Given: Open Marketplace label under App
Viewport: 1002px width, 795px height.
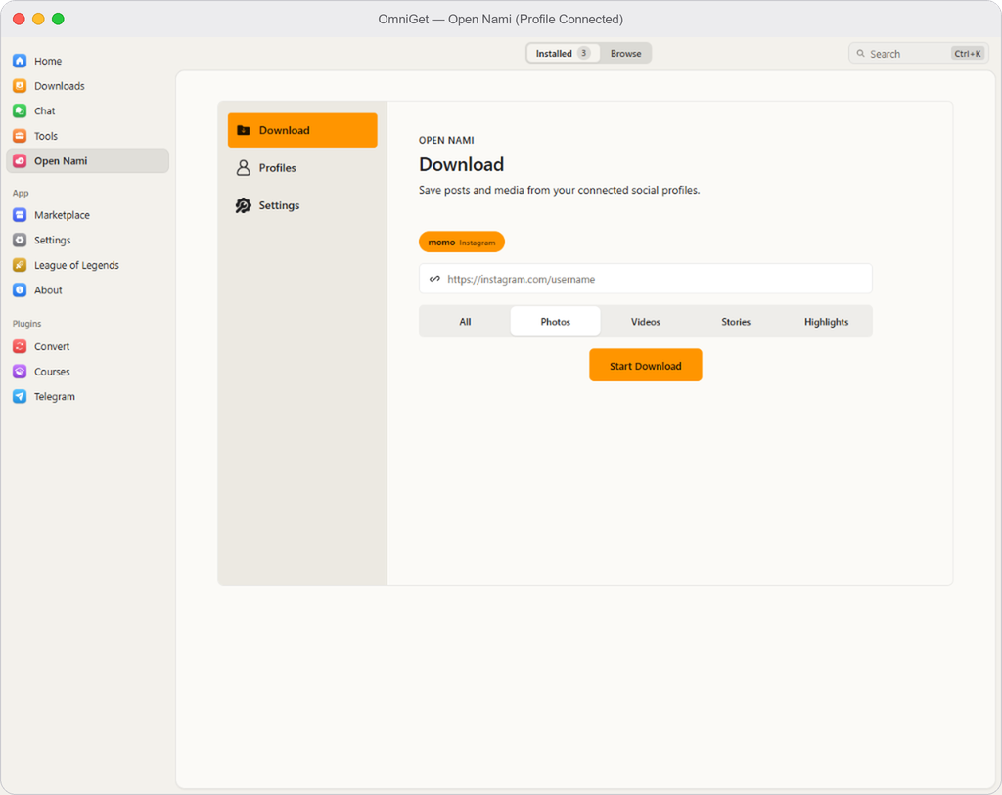Looking at the screenshot, I should 62,215.
